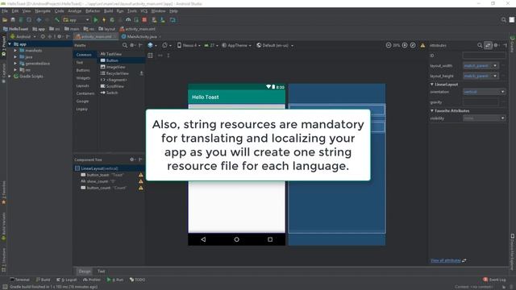Click the red Stop button in toolbar
This screenshot has width=516, height=290.
pos(144,20)
